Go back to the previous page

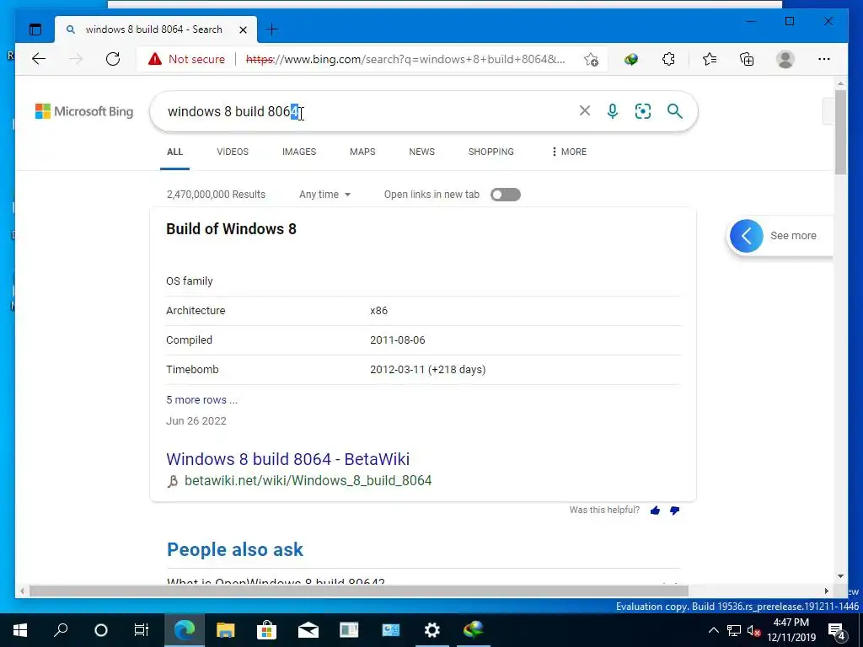click(39, 59)
